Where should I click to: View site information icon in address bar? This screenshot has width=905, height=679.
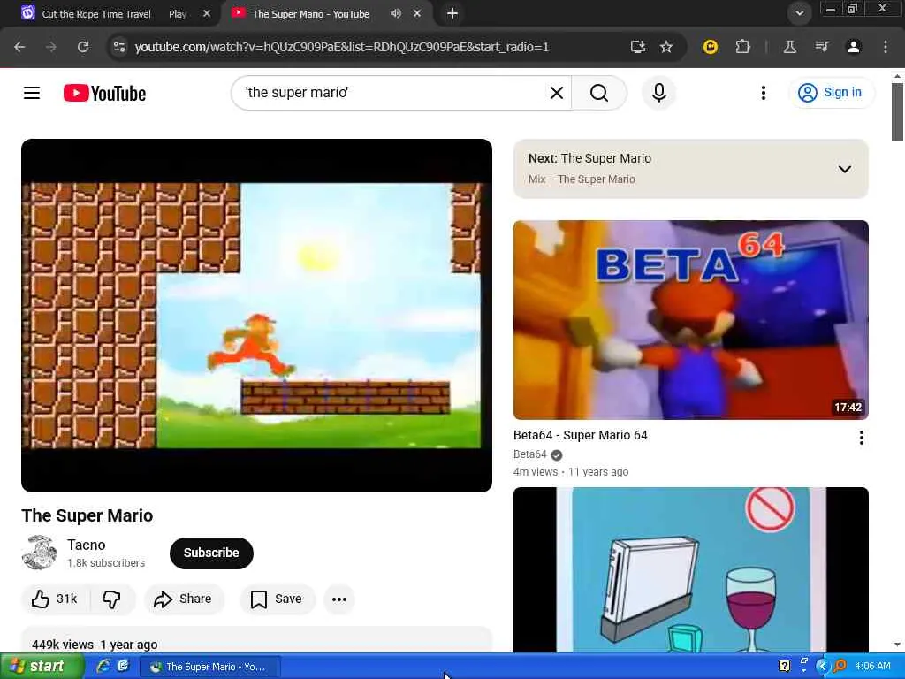click(x=119, y=47)
